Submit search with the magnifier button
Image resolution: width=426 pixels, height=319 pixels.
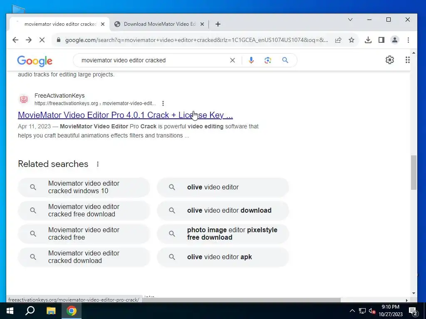pos(285,60)
